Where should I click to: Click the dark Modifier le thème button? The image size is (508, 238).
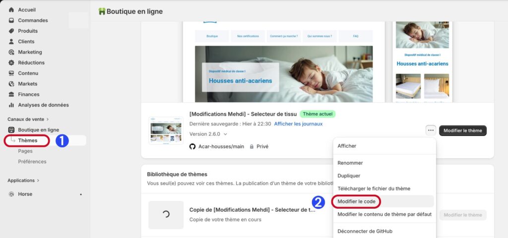[463, 130]
